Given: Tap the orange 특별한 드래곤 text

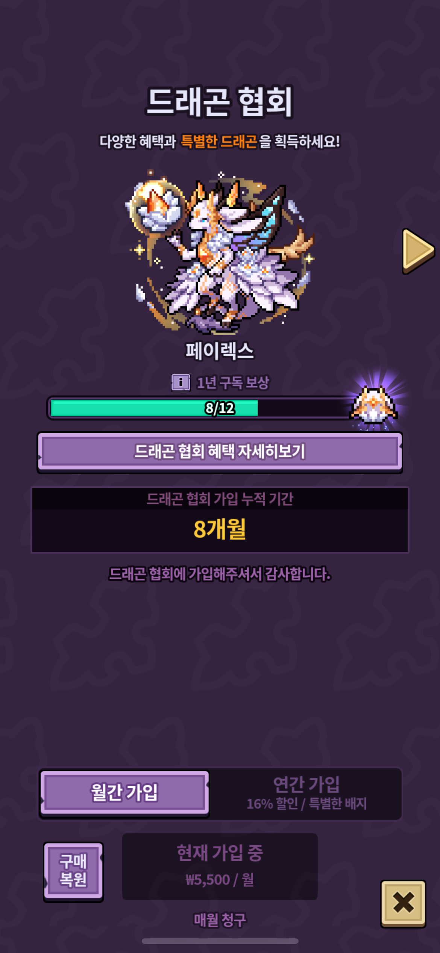Looking at the screenshot, I should click(219, 142).
